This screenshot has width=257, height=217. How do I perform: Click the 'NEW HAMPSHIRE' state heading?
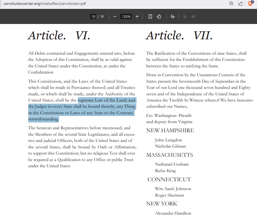tap(170, 131)
